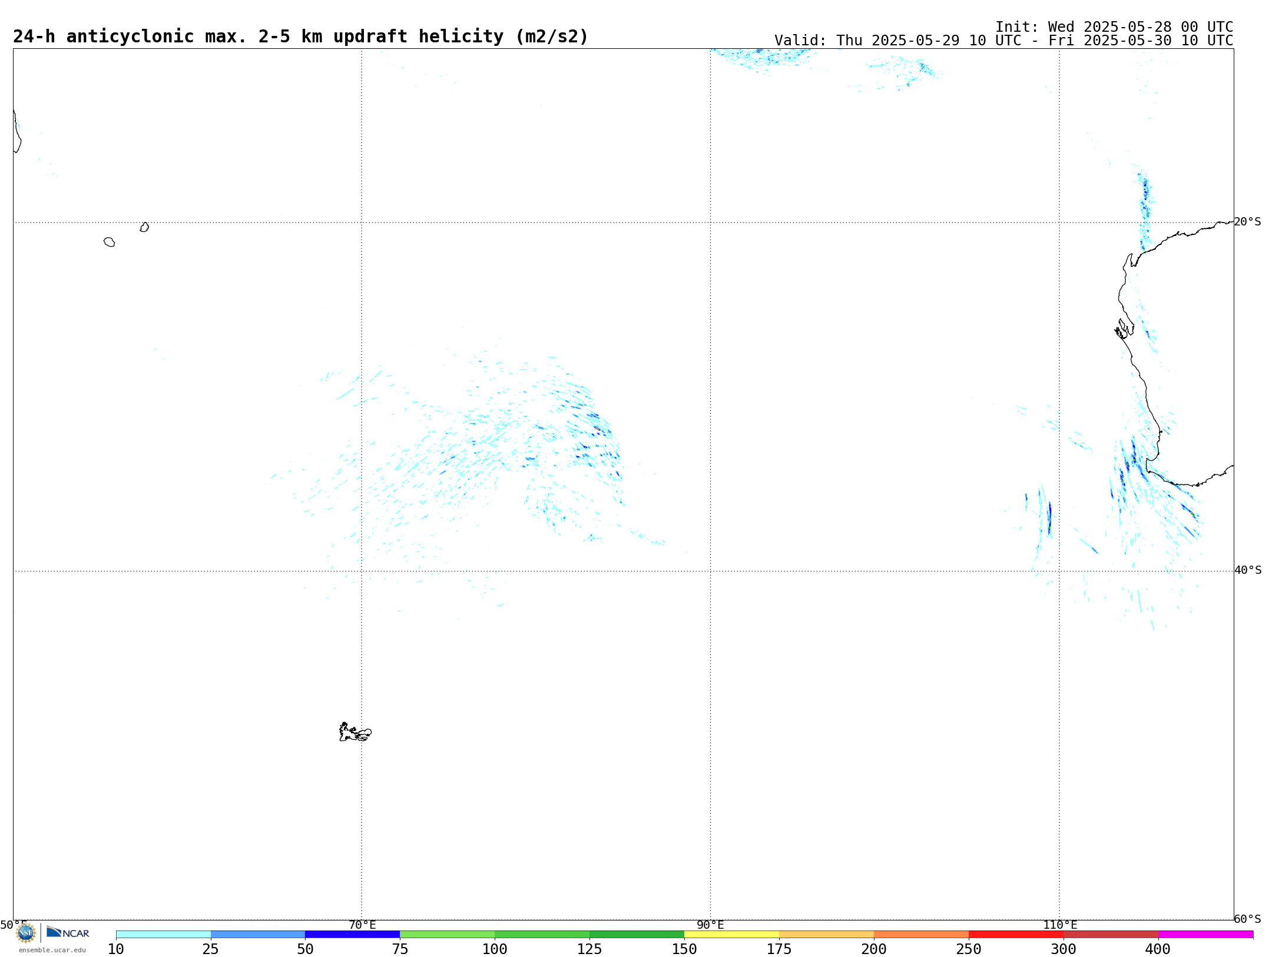1272x957 pixels.
Task: Choose the red 250-300 colorbar segment
Action: tap(1016, 935)
